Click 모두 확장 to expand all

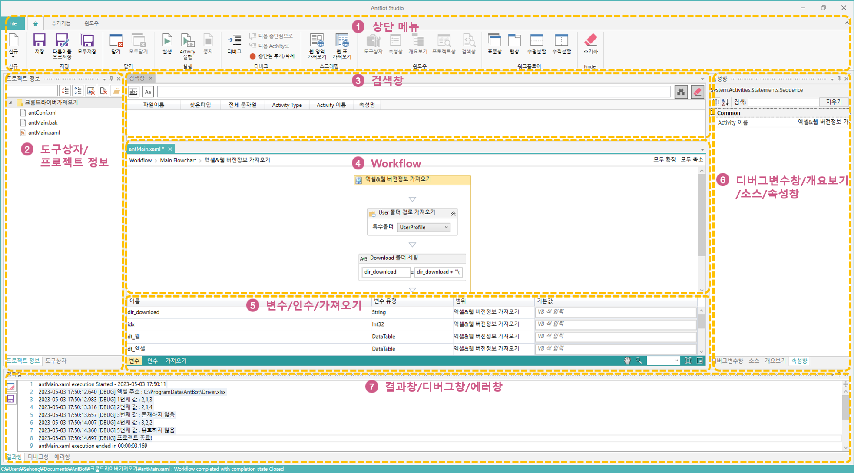tap(665, 159)
